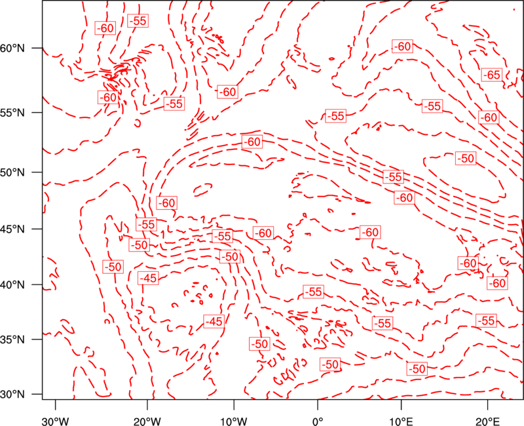Pick the 45°N latitude axis label
Image resolution: width=524 pixels, height=426 pixels.
12,229
